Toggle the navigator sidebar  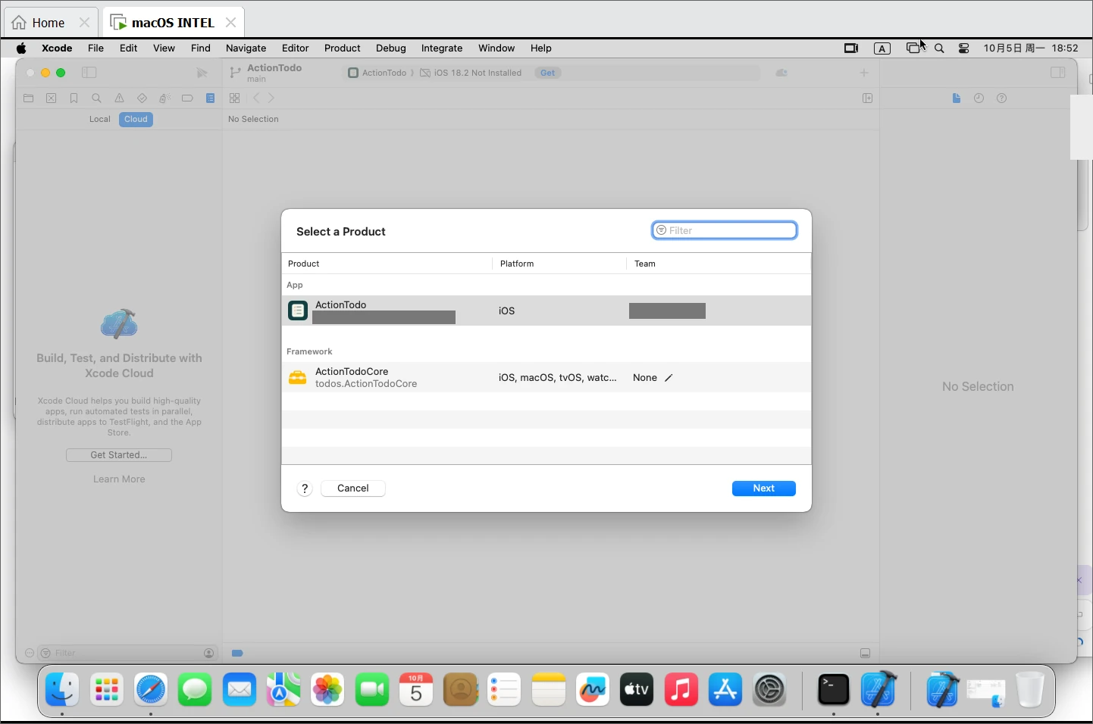89,73
